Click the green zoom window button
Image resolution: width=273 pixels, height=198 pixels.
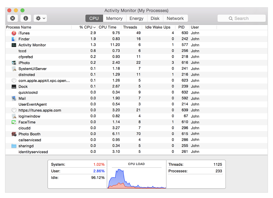[x=22, y=11]
